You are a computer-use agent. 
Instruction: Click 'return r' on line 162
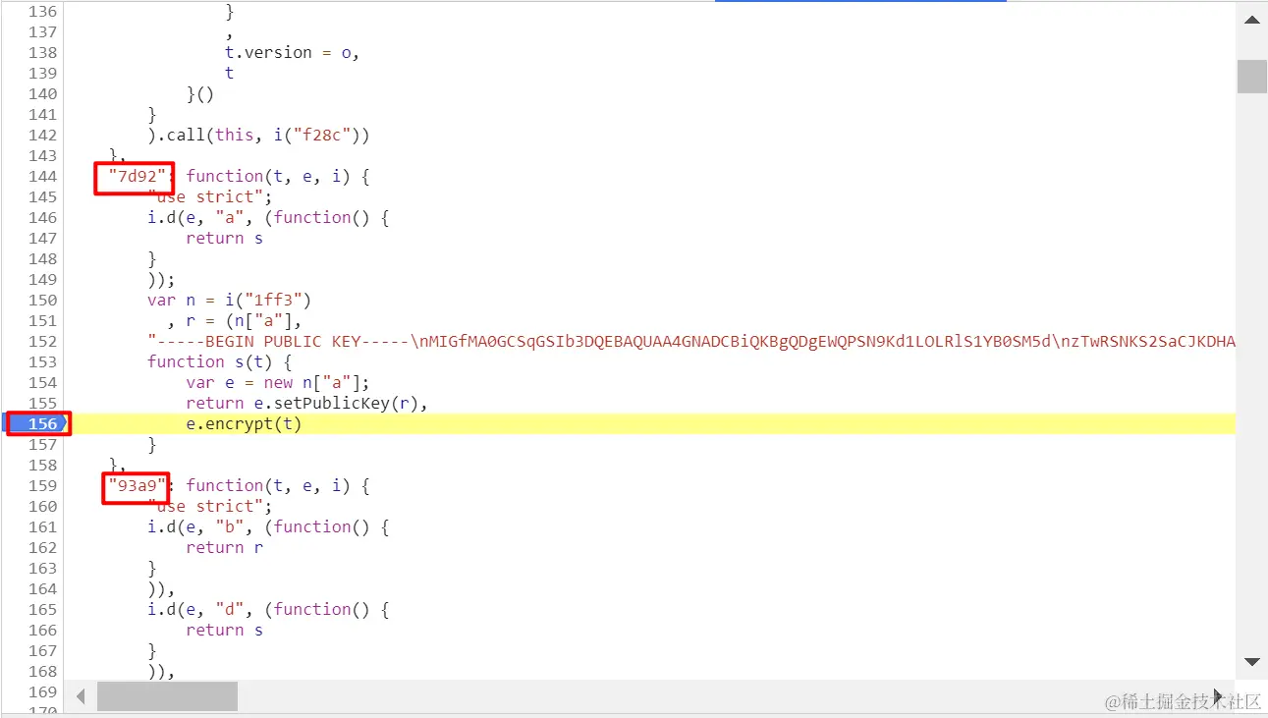point(225,547)
